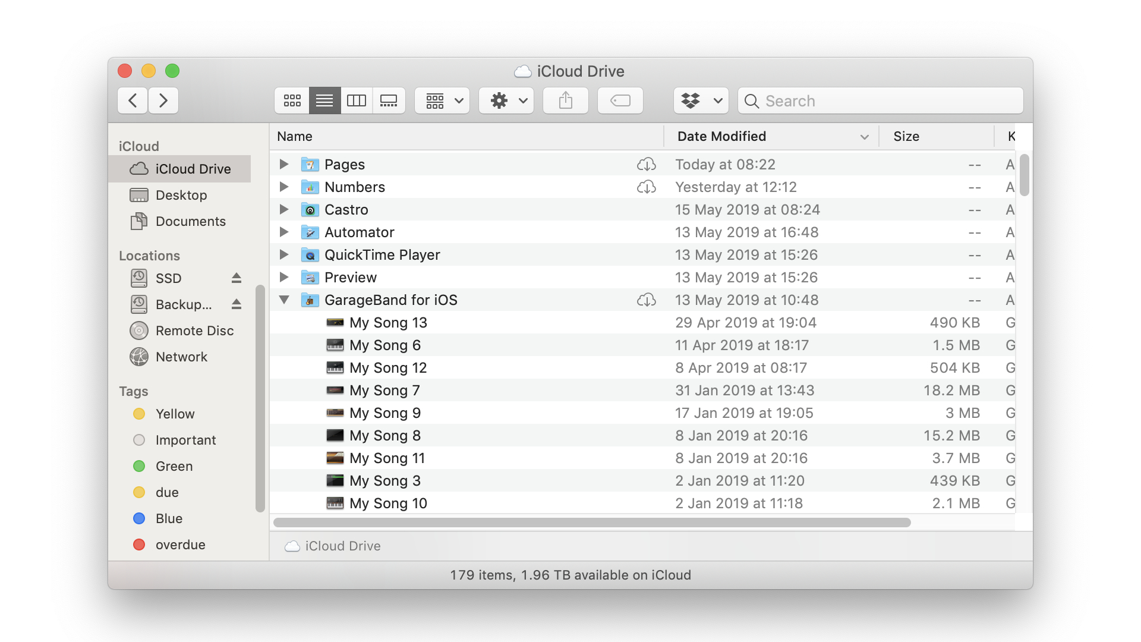
Task: Click the cover flow view icon
Action: 388,100
